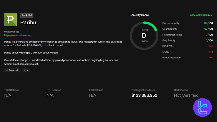217x122 pixels.
Task: Click the Not Certified certification status
Action: click(186, 95)
